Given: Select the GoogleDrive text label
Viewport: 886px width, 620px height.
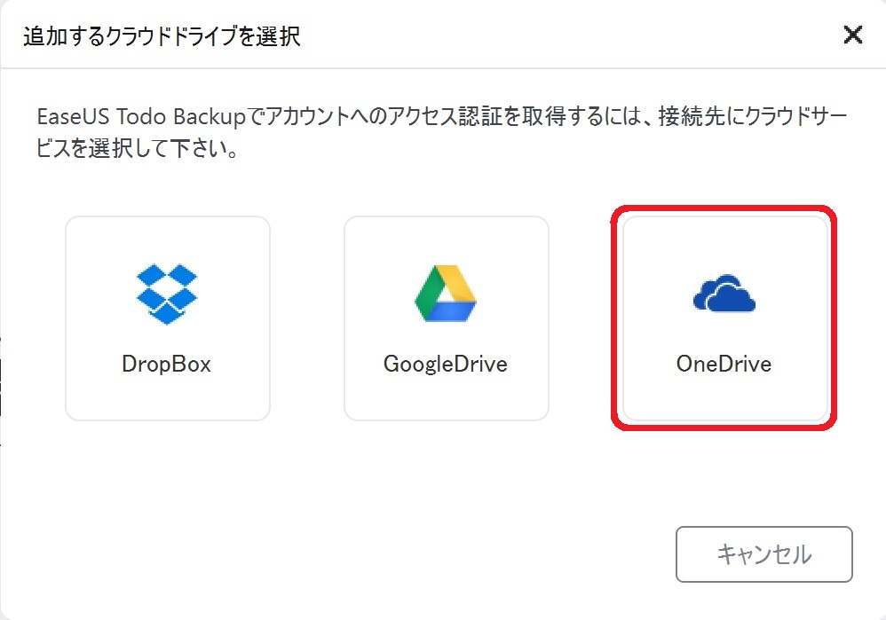Looking at the screenshot, I should click(x=446, y=365).
